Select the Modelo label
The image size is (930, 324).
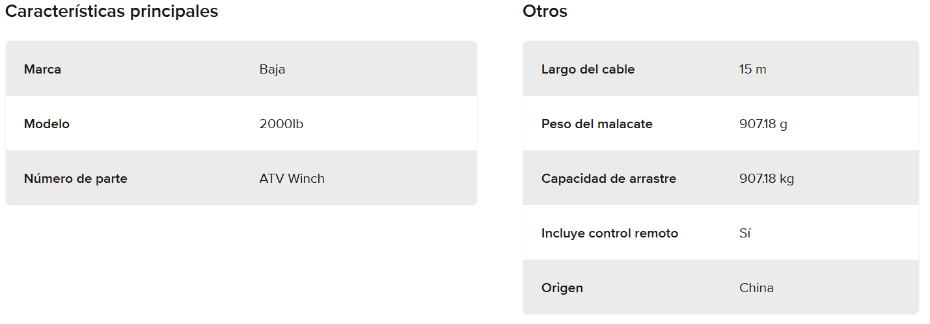tap(46, 124)
